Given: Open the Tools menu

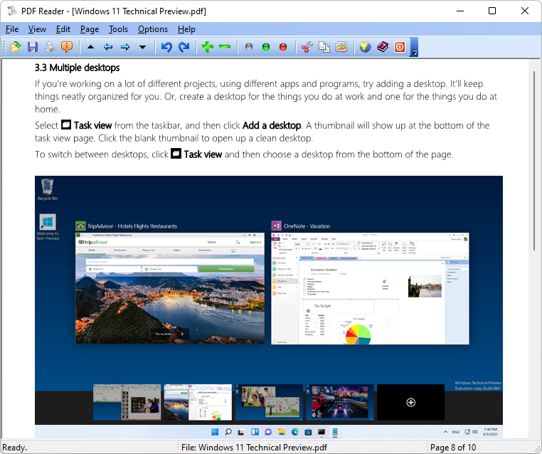Looking at the screenshot, I should click(x=118, y=29).
